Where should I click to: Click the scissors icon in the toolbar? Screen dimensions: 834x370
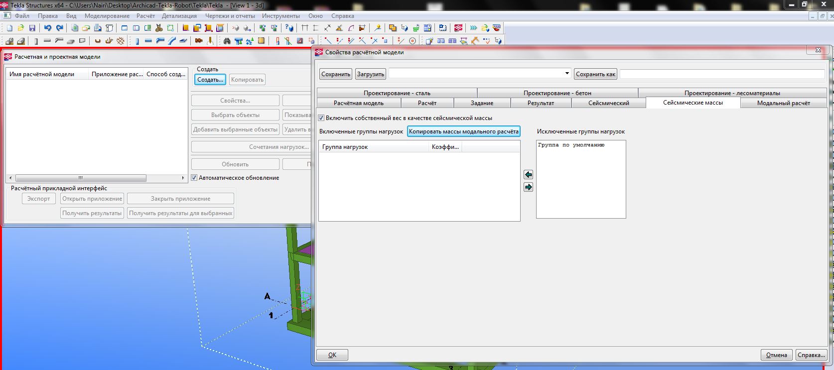click(x=159, y=28)
